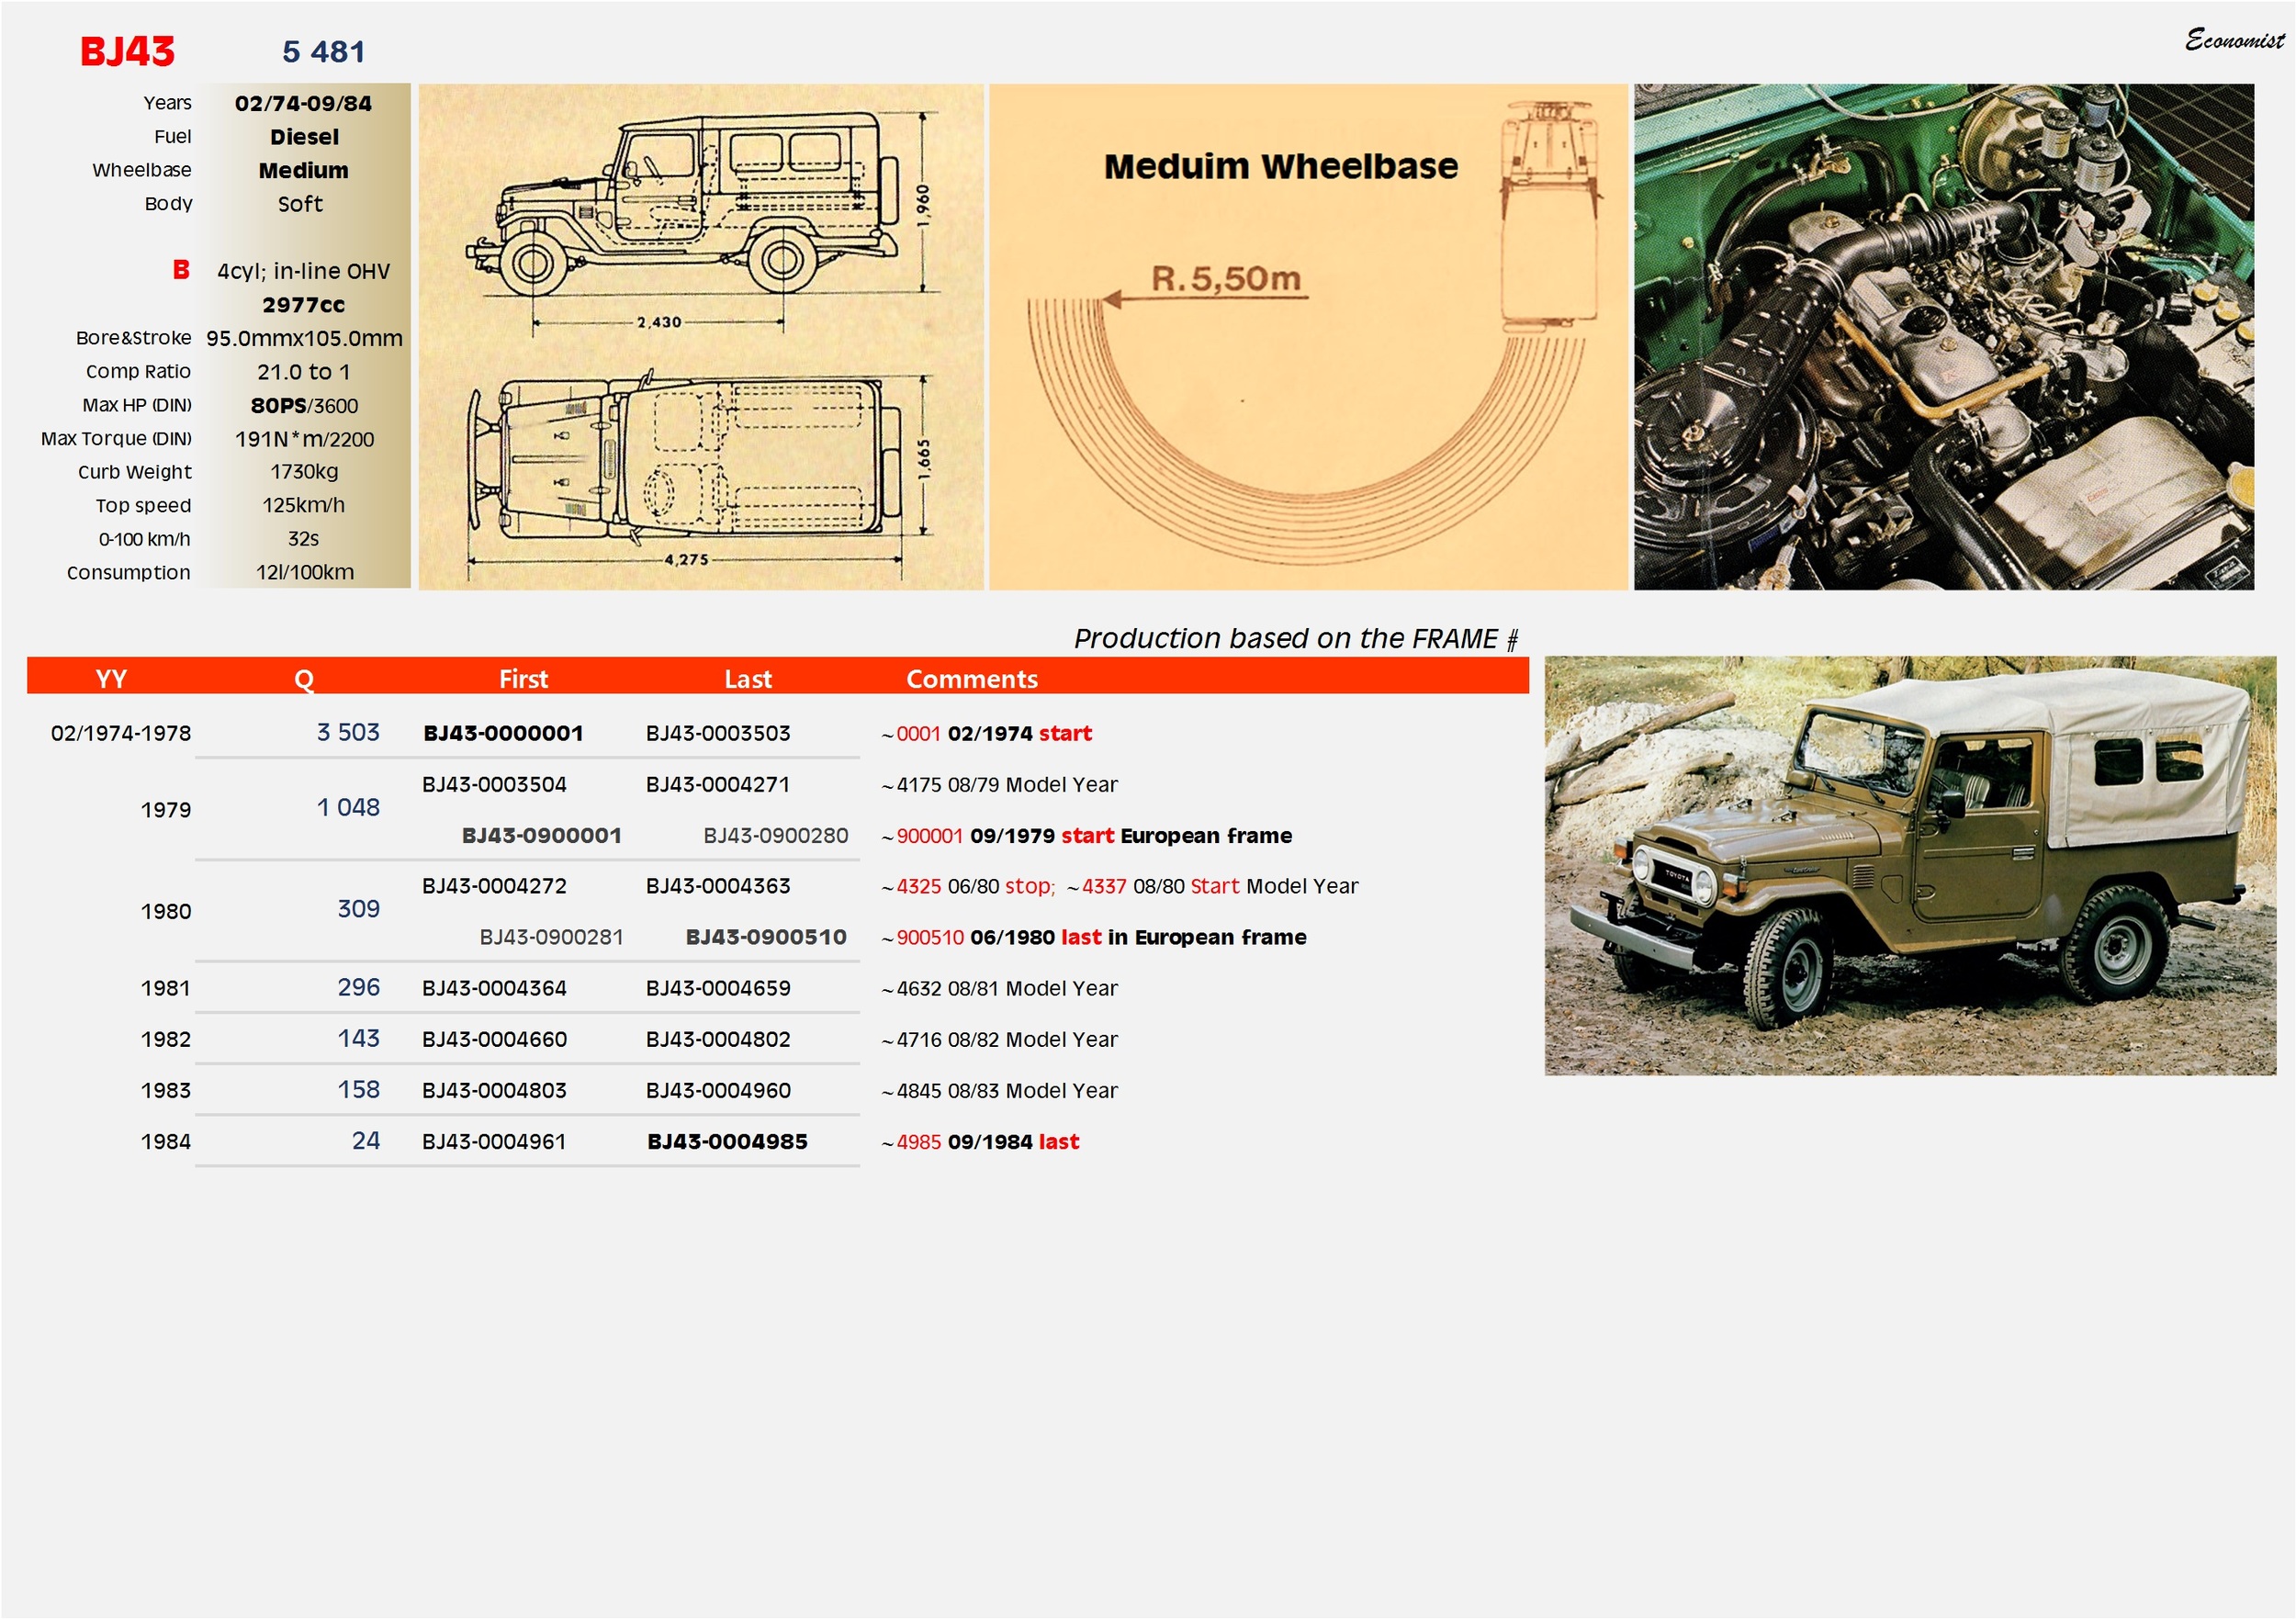Click the 1982 quantity 143
The height and width of the screenshot is (1619, 2296).
pyautogui.click(x=359, y=1039)
